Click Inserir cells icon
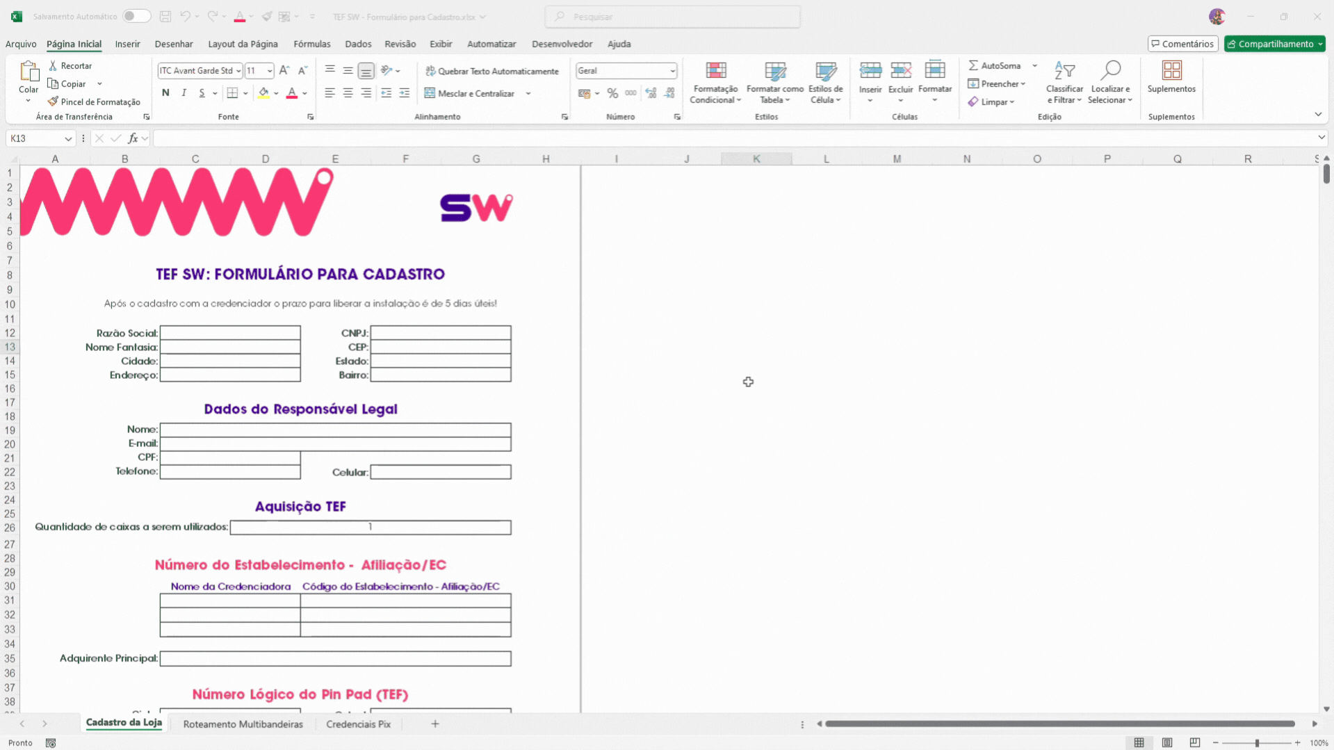Screen dimensions: 1334x750 pyautogui.click(x=870, y=71)
